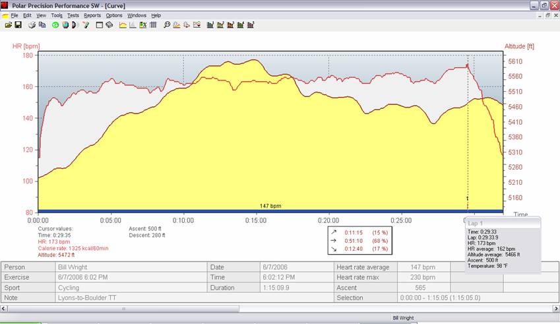The height and width of the screenshot is (324, 560).
Task: Click the pencil edit icon
Action: 86,25
